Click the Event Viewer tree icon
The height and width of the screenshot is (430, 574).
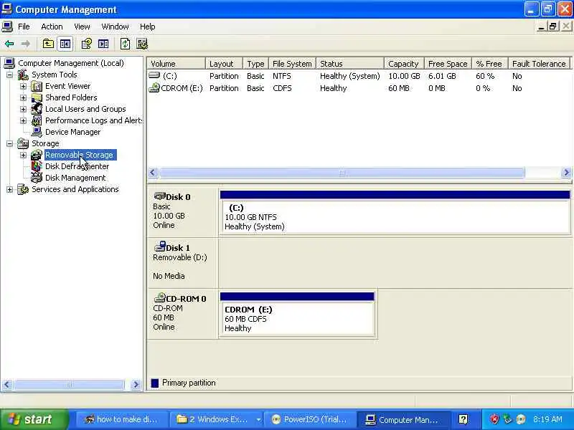(37, 86)
